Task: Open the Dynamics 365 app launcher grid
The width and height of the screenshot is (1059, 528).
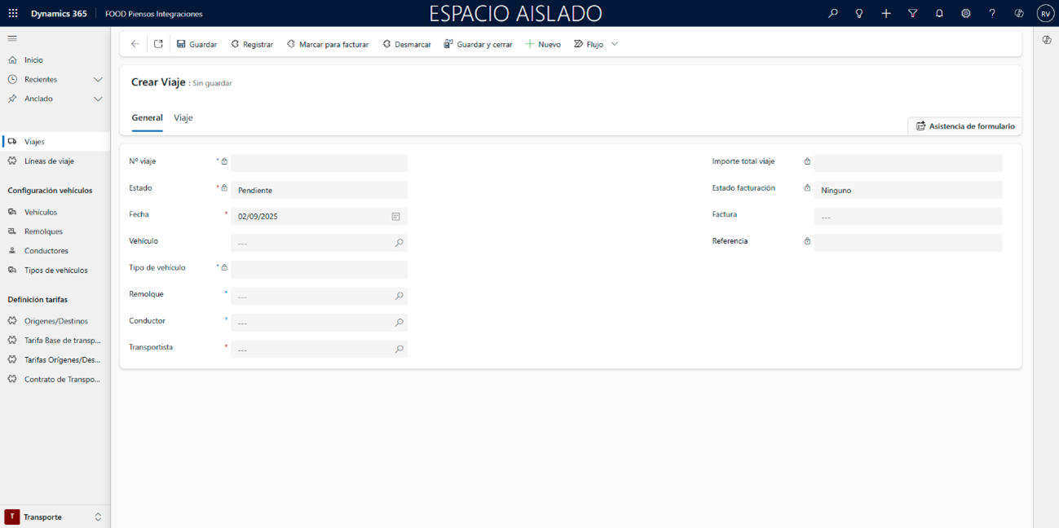Action: (x=13, y=14)
